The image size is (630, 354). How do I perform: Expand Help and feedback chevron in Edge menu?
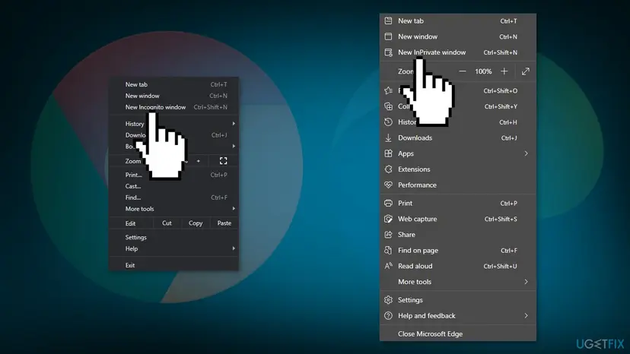[x=526, y=316]
